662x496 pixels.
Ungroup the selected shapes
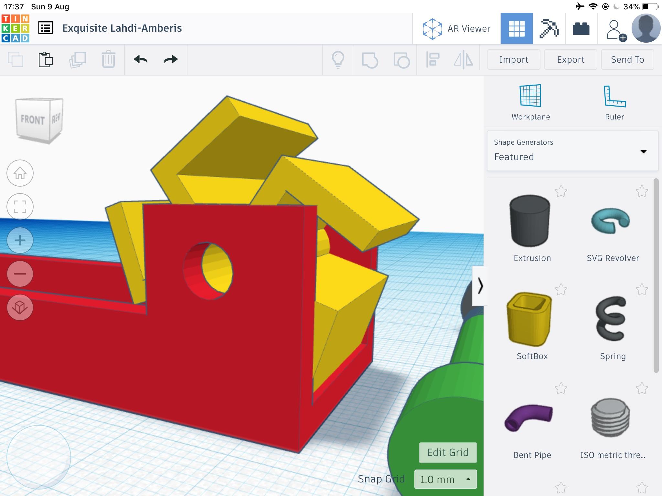pyautogui.click(x=401, y=60)
